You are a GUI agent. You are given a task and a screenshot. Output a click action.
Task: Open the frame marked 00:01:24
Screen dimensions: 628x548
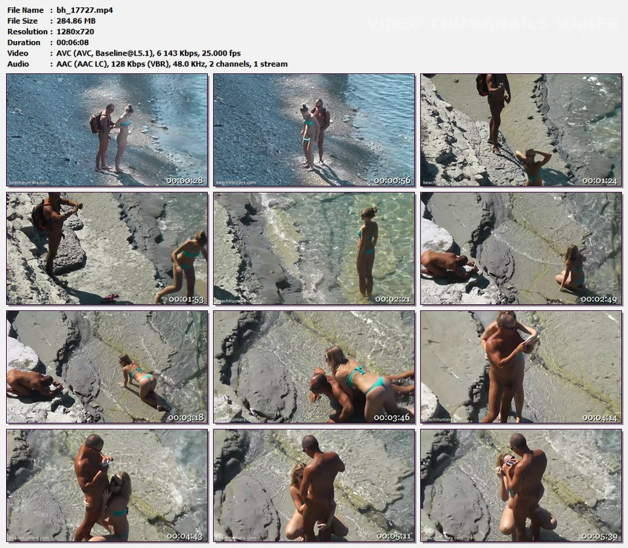click(521, 130)
